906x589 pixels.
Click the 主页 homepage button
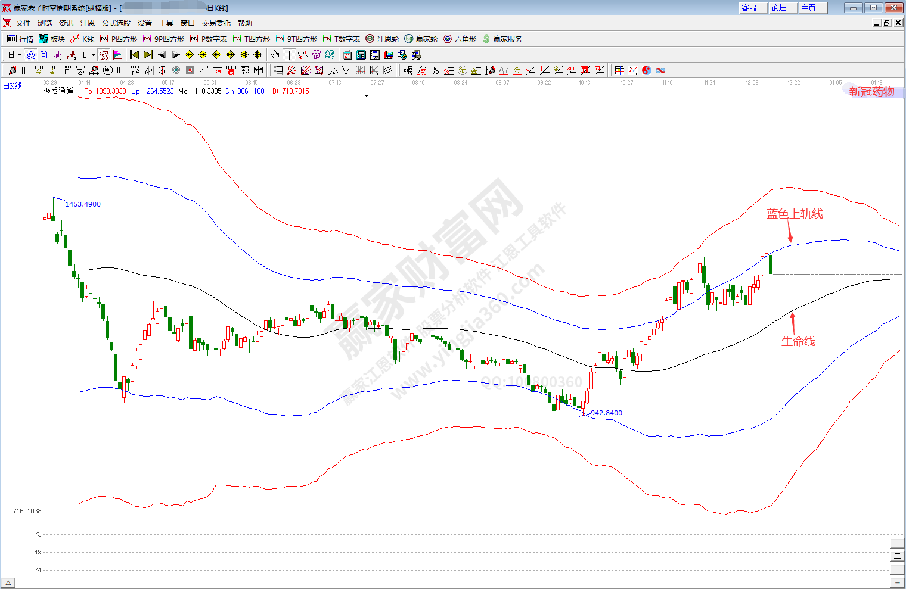(x=813, y=8)
